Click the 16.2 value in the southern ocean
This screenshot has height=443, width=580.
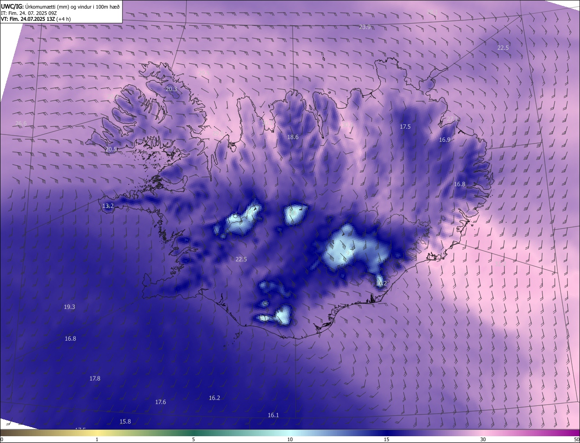coord(214,398)
